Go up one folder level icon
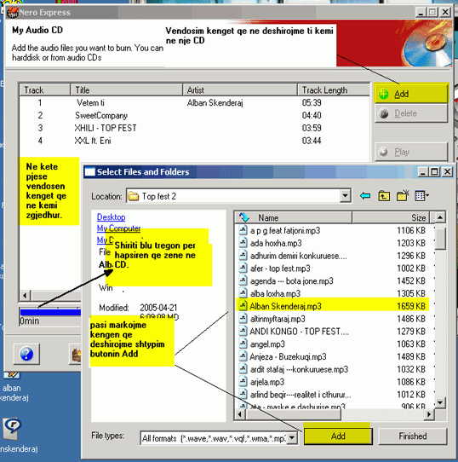Viewport: 458px width, 462px height. pos(384,196)
